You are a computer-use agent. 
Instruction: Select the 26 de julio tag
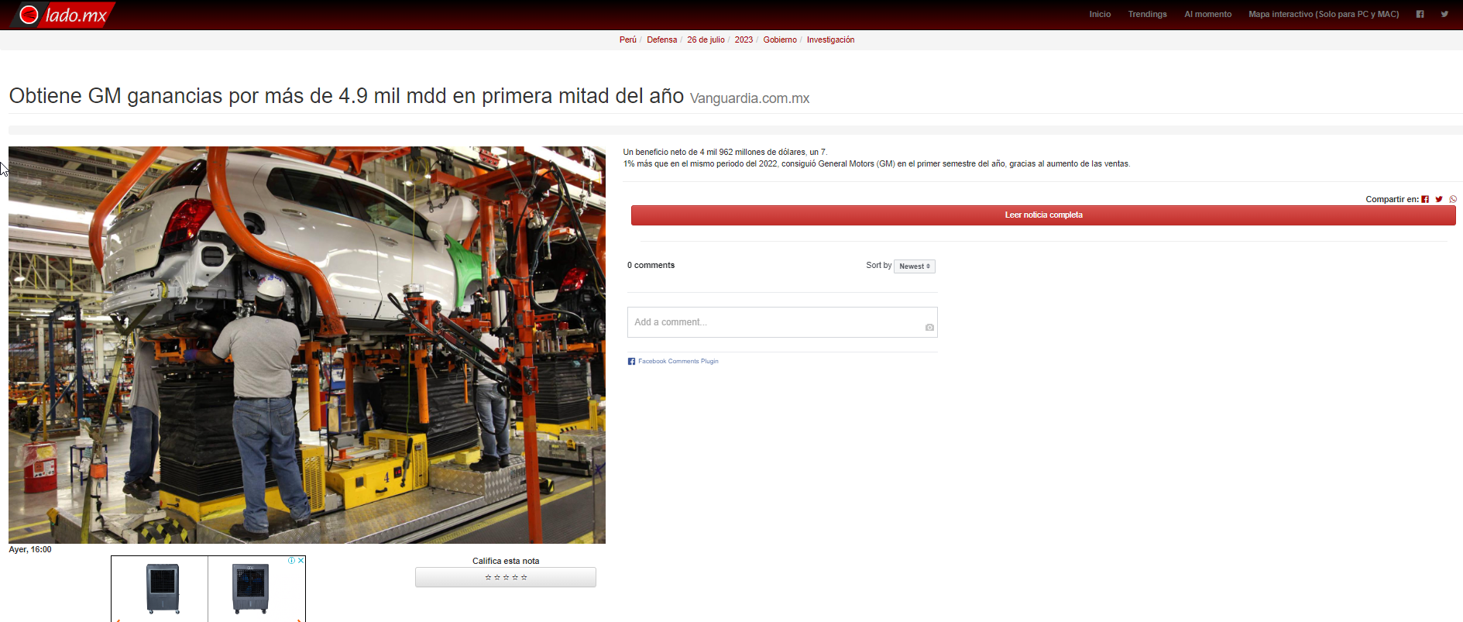[x=706, y=40]
